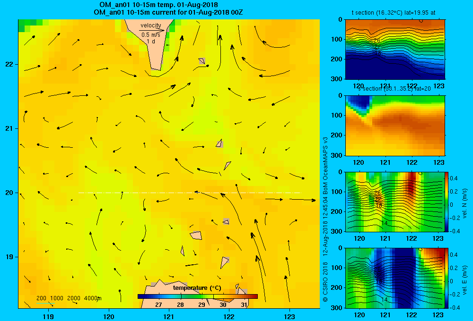The image size is (473, 321).
Task: Click longitude label 121 under main map
Action: 169,316
